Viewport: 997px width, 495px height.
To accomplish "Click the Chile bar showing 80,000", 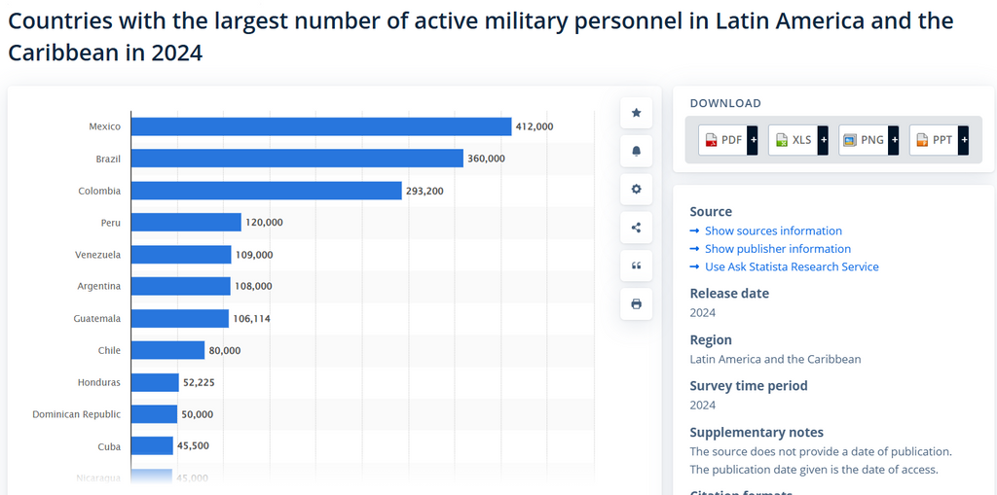I will [167, 350].
